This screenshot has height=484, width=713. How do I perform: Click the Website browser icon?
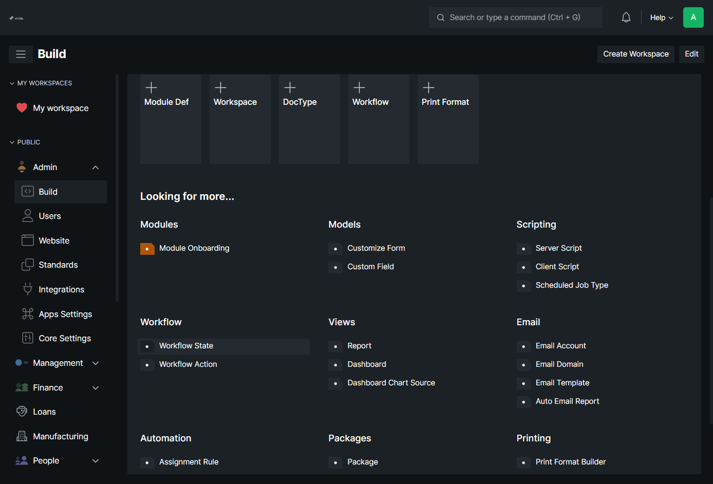click(x=28, y=240)
